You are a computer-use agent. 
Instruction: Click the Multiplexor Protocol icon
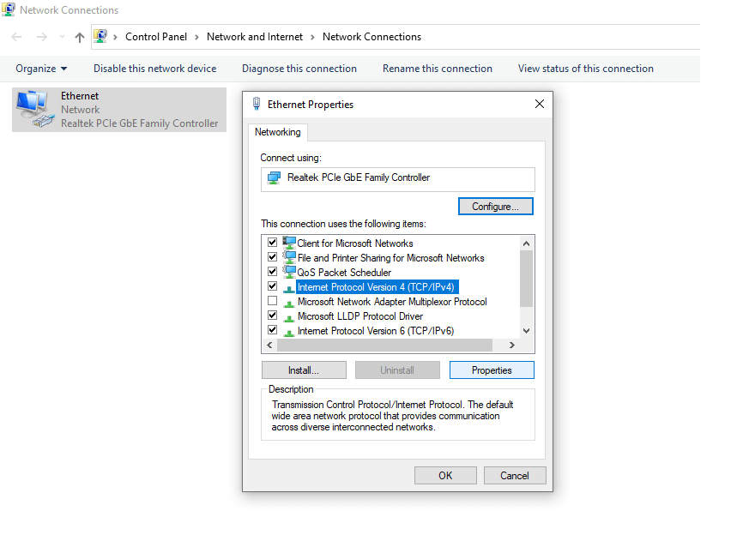click(x=288, y=304)
